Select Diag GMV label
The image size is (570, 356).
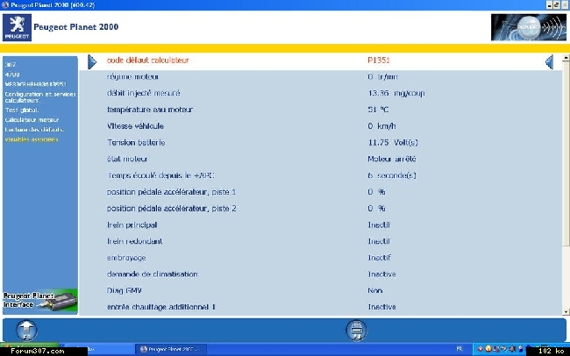124,290
